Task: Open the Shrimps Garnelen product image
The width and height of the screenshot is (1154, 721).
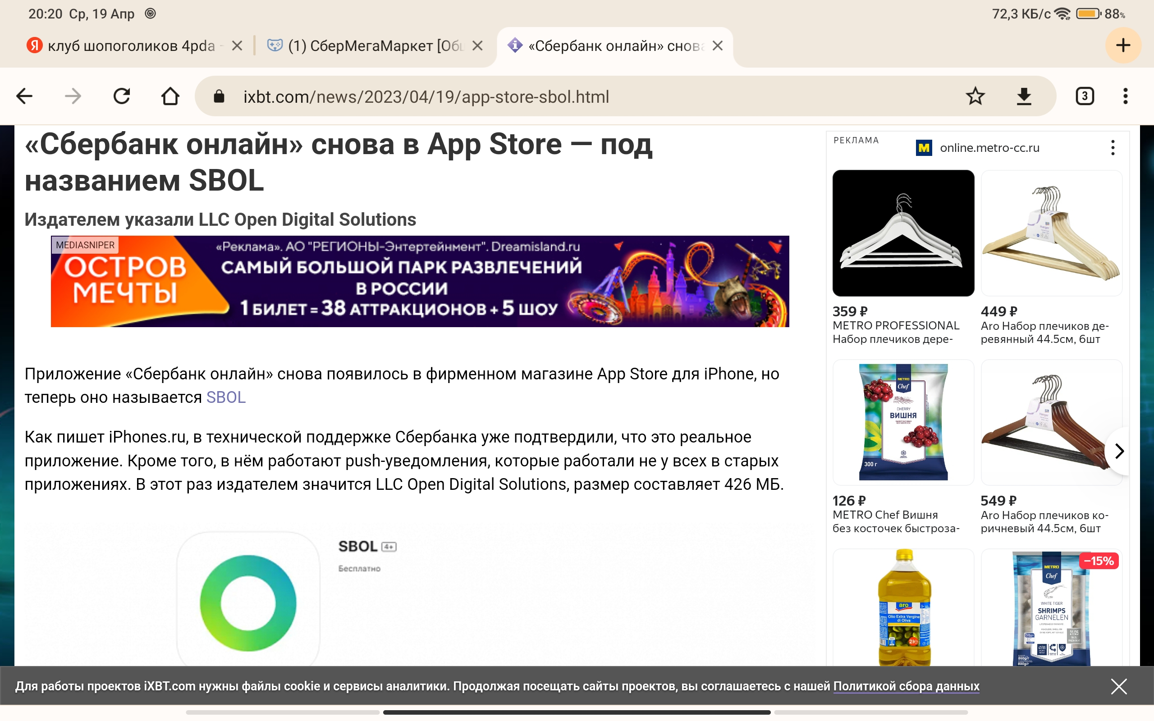Action: (1052, 607)
